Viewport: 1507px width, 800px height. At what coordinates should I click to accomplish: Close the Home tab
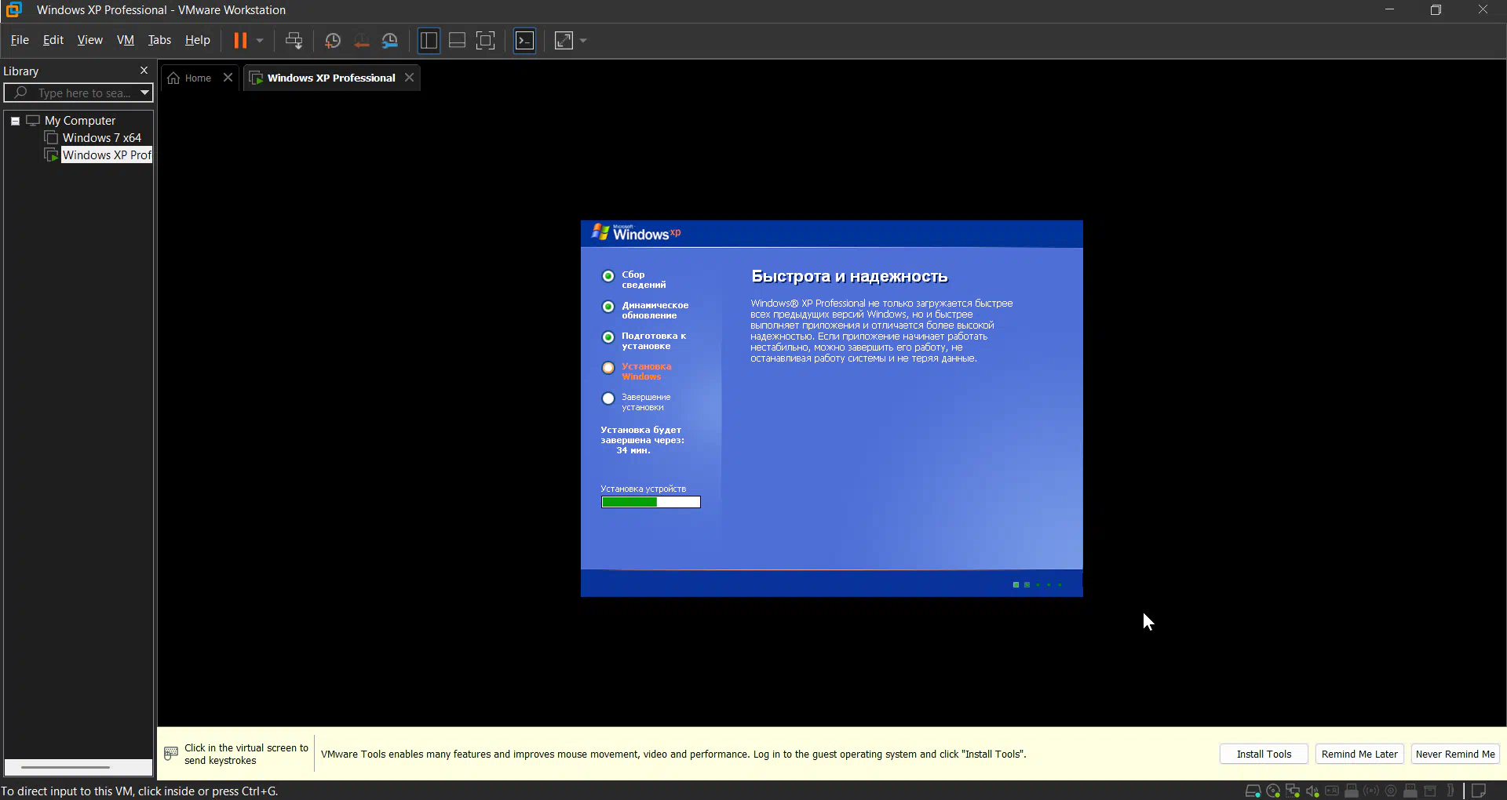[x=228, y=77]
